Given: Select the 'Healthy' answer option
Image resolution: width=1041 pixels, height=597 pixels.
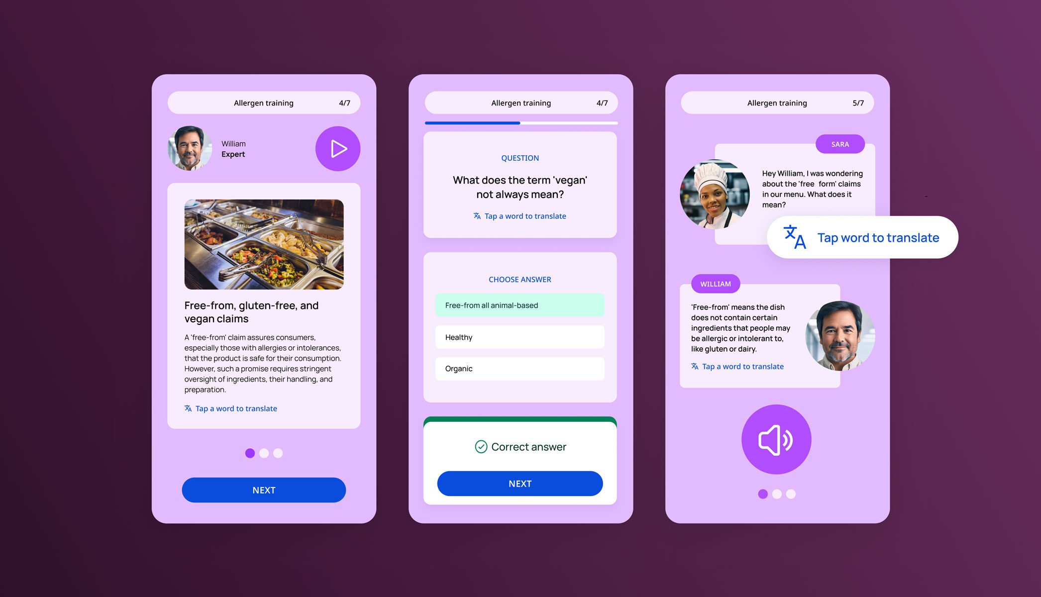Looking at the screenshot, I should click(x=520, y=337).
